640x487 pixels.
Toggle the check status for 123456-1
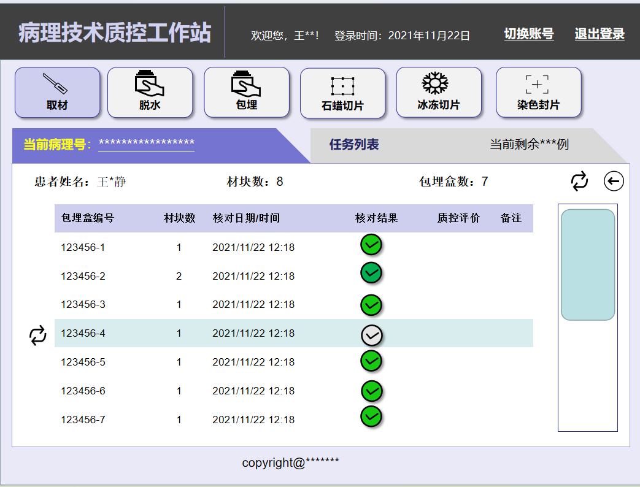click(371, 245)
